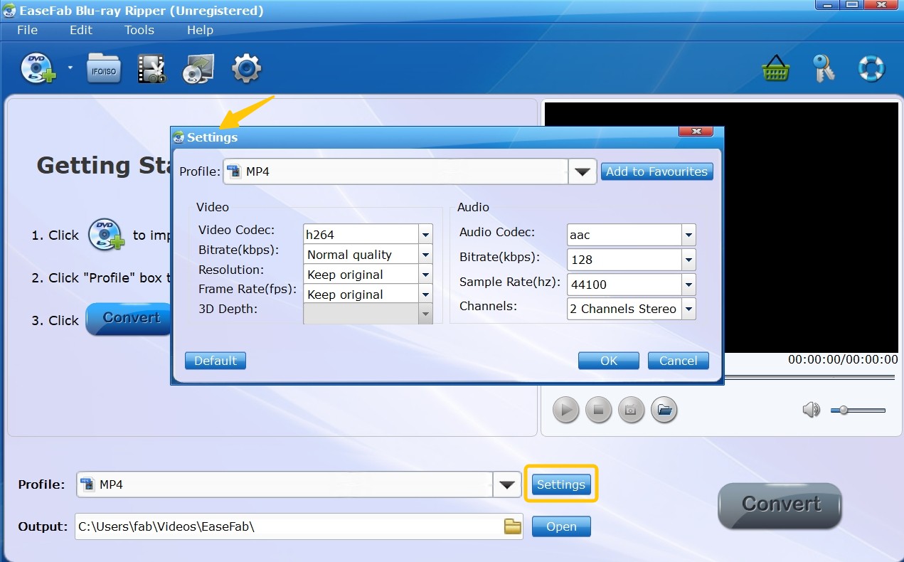Viewport: 904px width, 562px height.
Task: Click the Open output folder button
Action: [561, 526]
